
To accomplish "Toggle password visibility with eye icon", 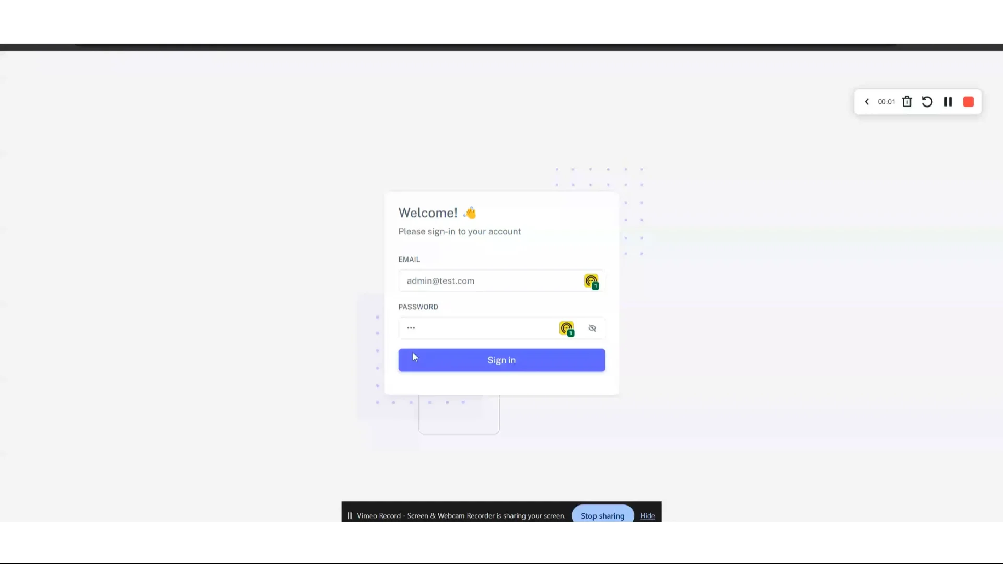I will [x=592, y=328].
